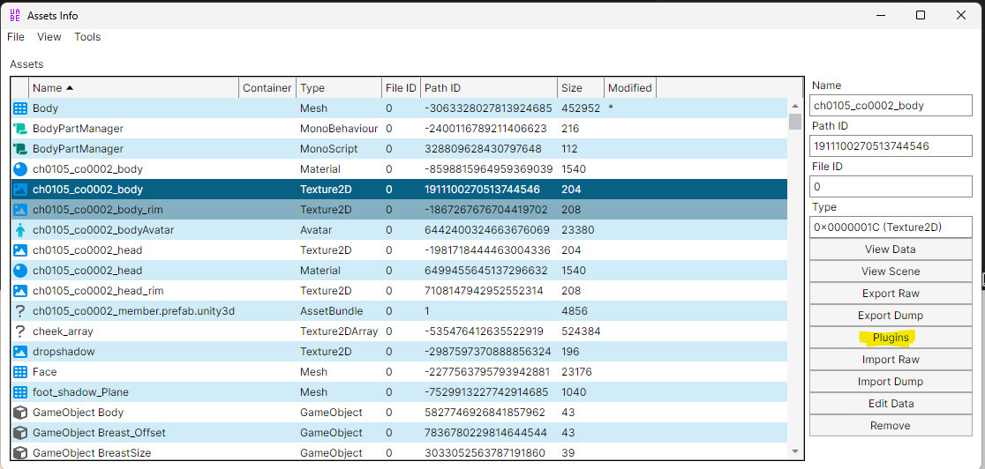985x469 pixels.
Task: Click the Mesh icon beside Body
Action: pyautogui.click(x=20, y=108)
